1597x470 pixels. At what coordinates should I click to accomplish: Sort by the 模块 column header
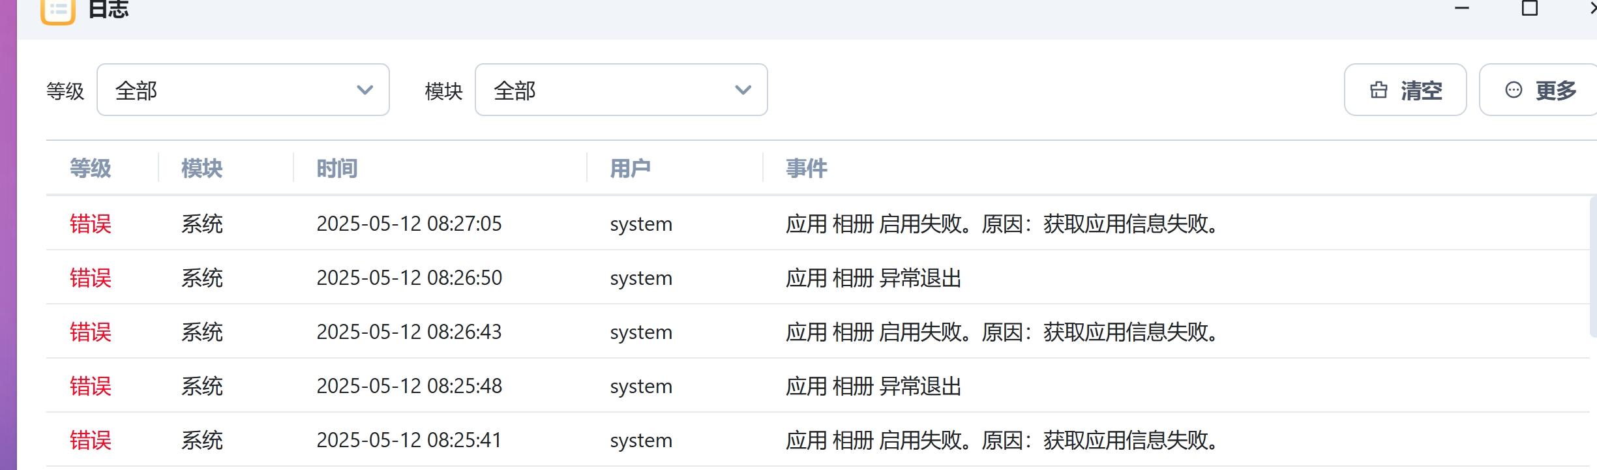202,168
